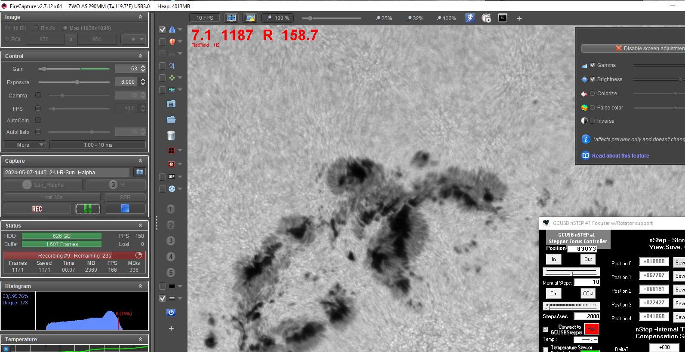Click the 1.00 - 10 ms exposure range button

click(98, 145)
